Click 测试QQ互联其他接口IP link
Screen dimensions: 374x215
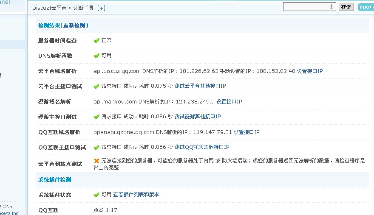pos(202,147)
